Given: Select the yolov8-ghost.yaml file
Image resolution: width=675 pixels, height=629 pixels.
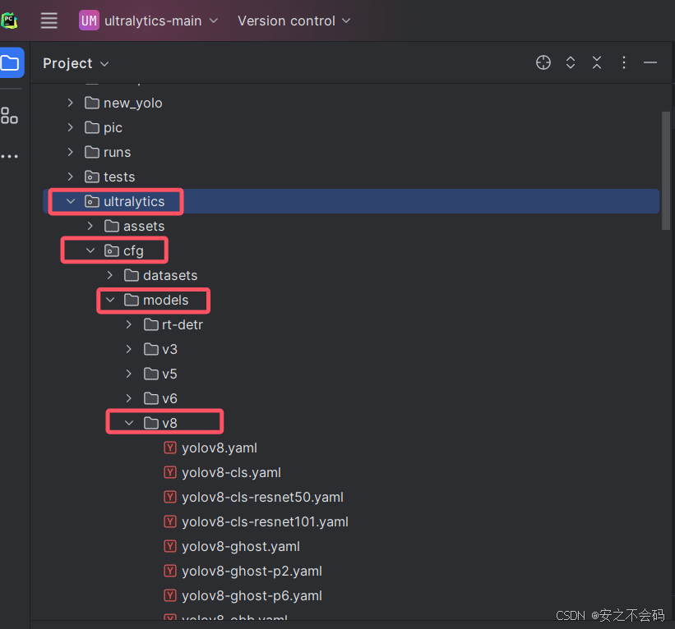Looking at the screenshot, I should 241,546.
